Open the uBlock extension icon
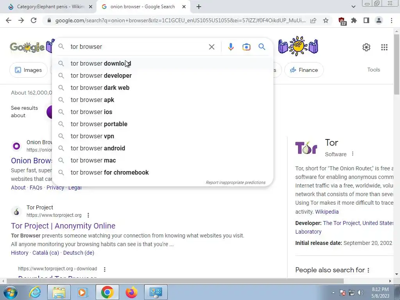 pos(342,21)
